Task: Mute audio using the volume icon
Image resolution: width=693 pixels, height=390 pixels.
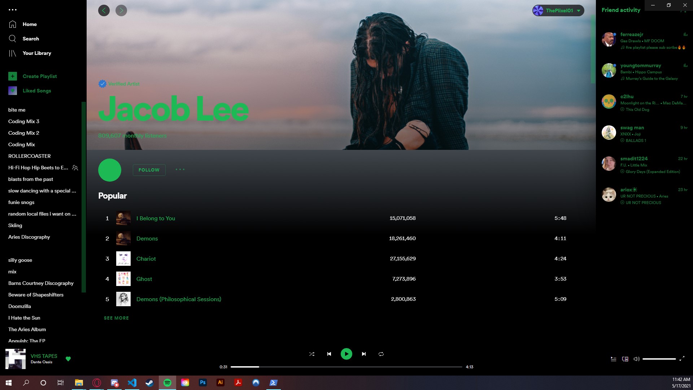Action: tap(636, 359)
